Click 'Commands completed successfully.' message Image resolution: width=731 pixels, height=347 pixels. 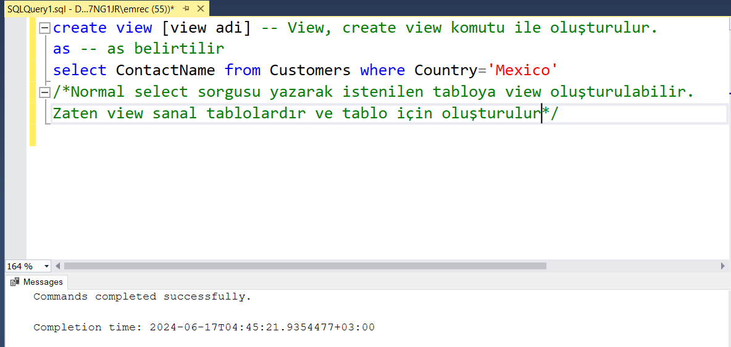coord(142,296)
